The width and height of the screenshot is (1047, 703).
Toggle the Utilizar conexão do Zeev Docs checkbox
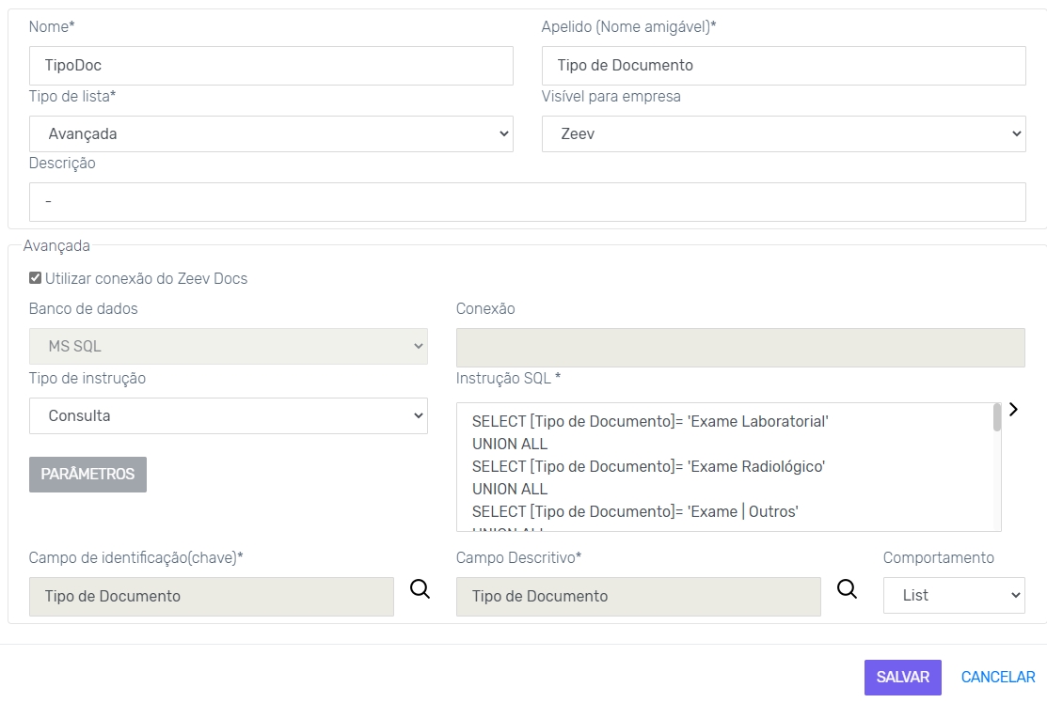click(x=36, y=278)
